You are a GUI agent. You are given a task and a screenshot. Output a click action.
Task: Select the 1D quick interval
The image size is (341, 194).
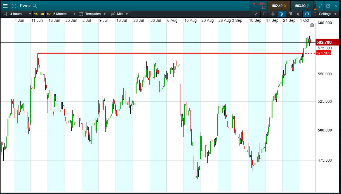click(49, 14)
